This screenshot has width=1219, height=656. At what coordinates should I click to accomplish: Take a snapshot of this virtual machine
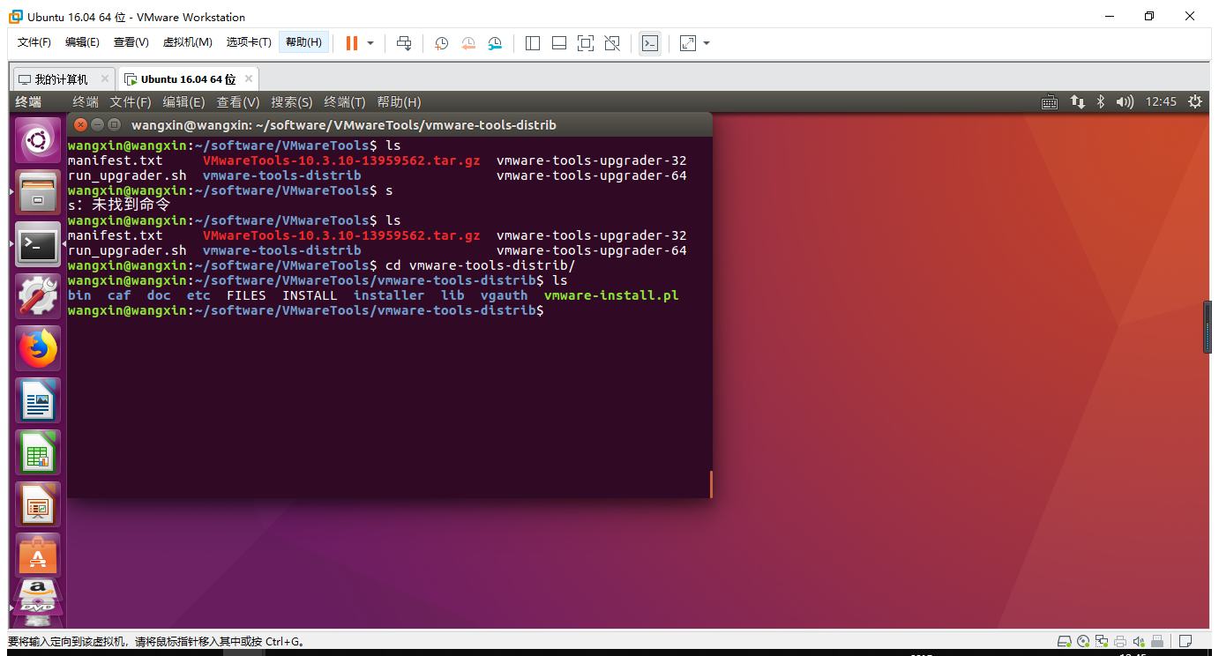[442, 43]
